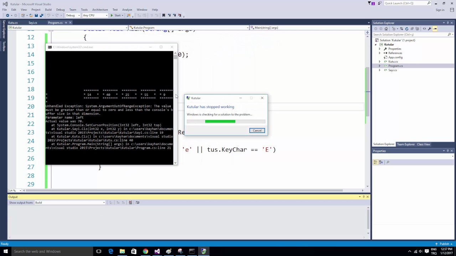This screenshot has height=256, width=456.
Task: Open the Start button dropdown arrow
Action: point(123,15)
